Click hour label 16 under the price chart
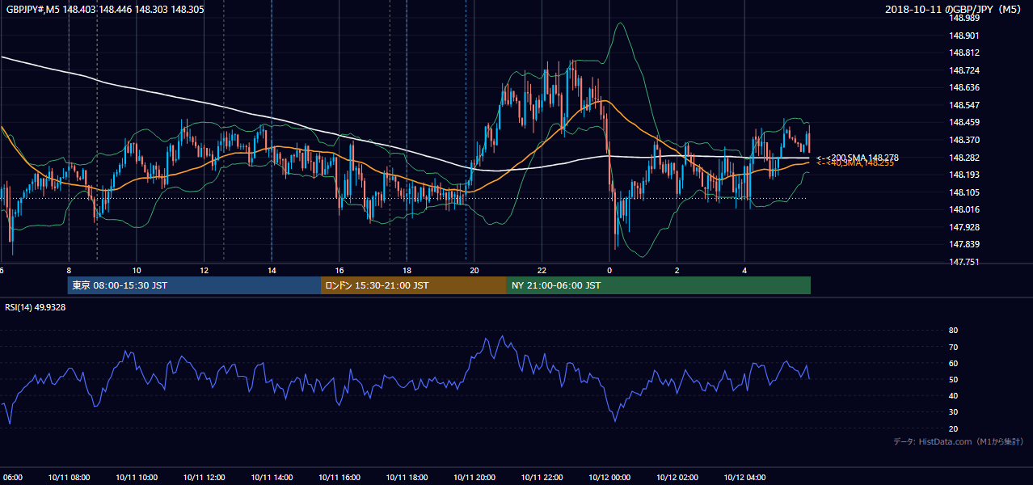Image resolution: width=1033 pixels, height=485 pixels. 339,271
